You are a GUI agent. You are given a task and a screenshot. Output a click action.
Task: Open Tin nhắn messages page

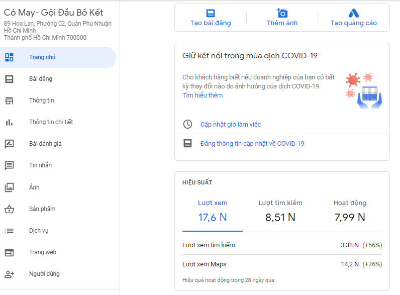58,165
